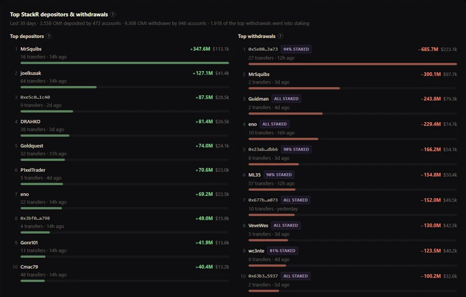Click 98% STAKED badge next to ML35
Image resolution: width=466 pixels, height=297 pixels.
tap(279, 175)
